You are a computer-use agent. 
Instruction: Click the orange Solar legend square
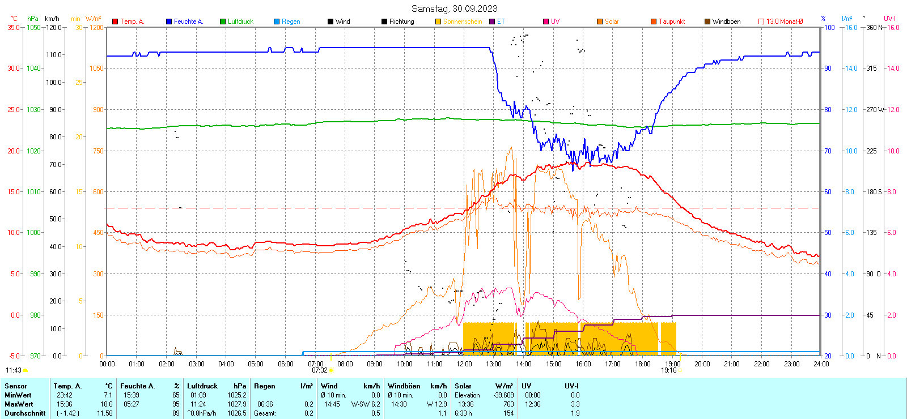point(600,22)
